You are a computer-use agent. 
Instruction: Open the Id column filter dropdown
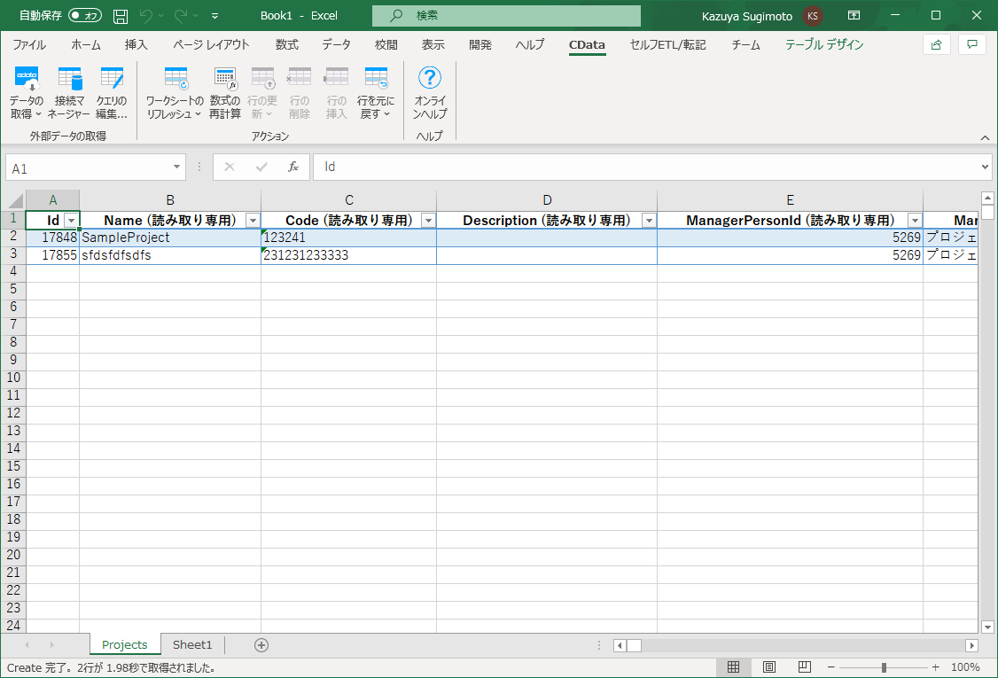pyautogui.click(x=71, y=221)
